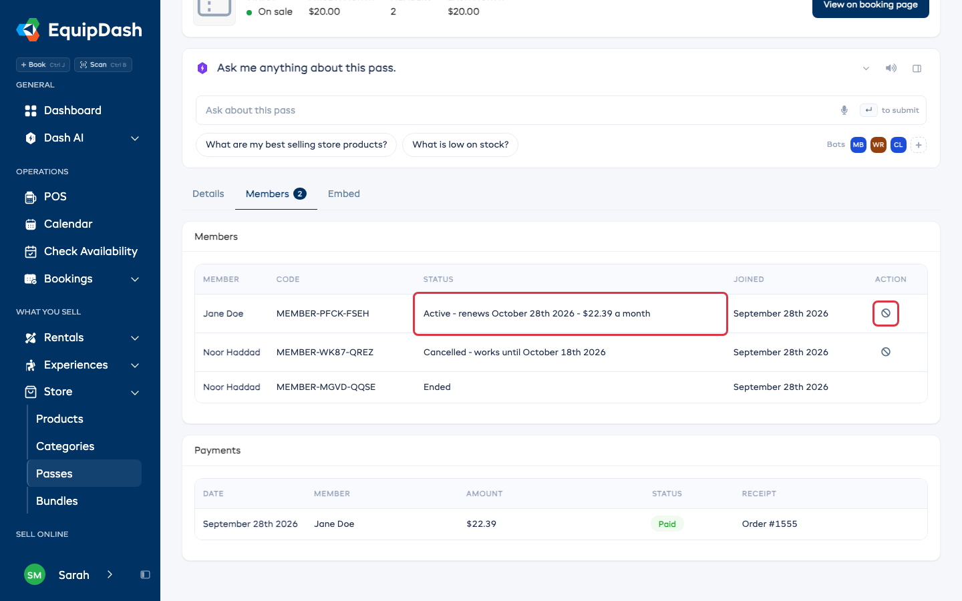Collapse the assistant panel with the chevron

coord(866,68)
